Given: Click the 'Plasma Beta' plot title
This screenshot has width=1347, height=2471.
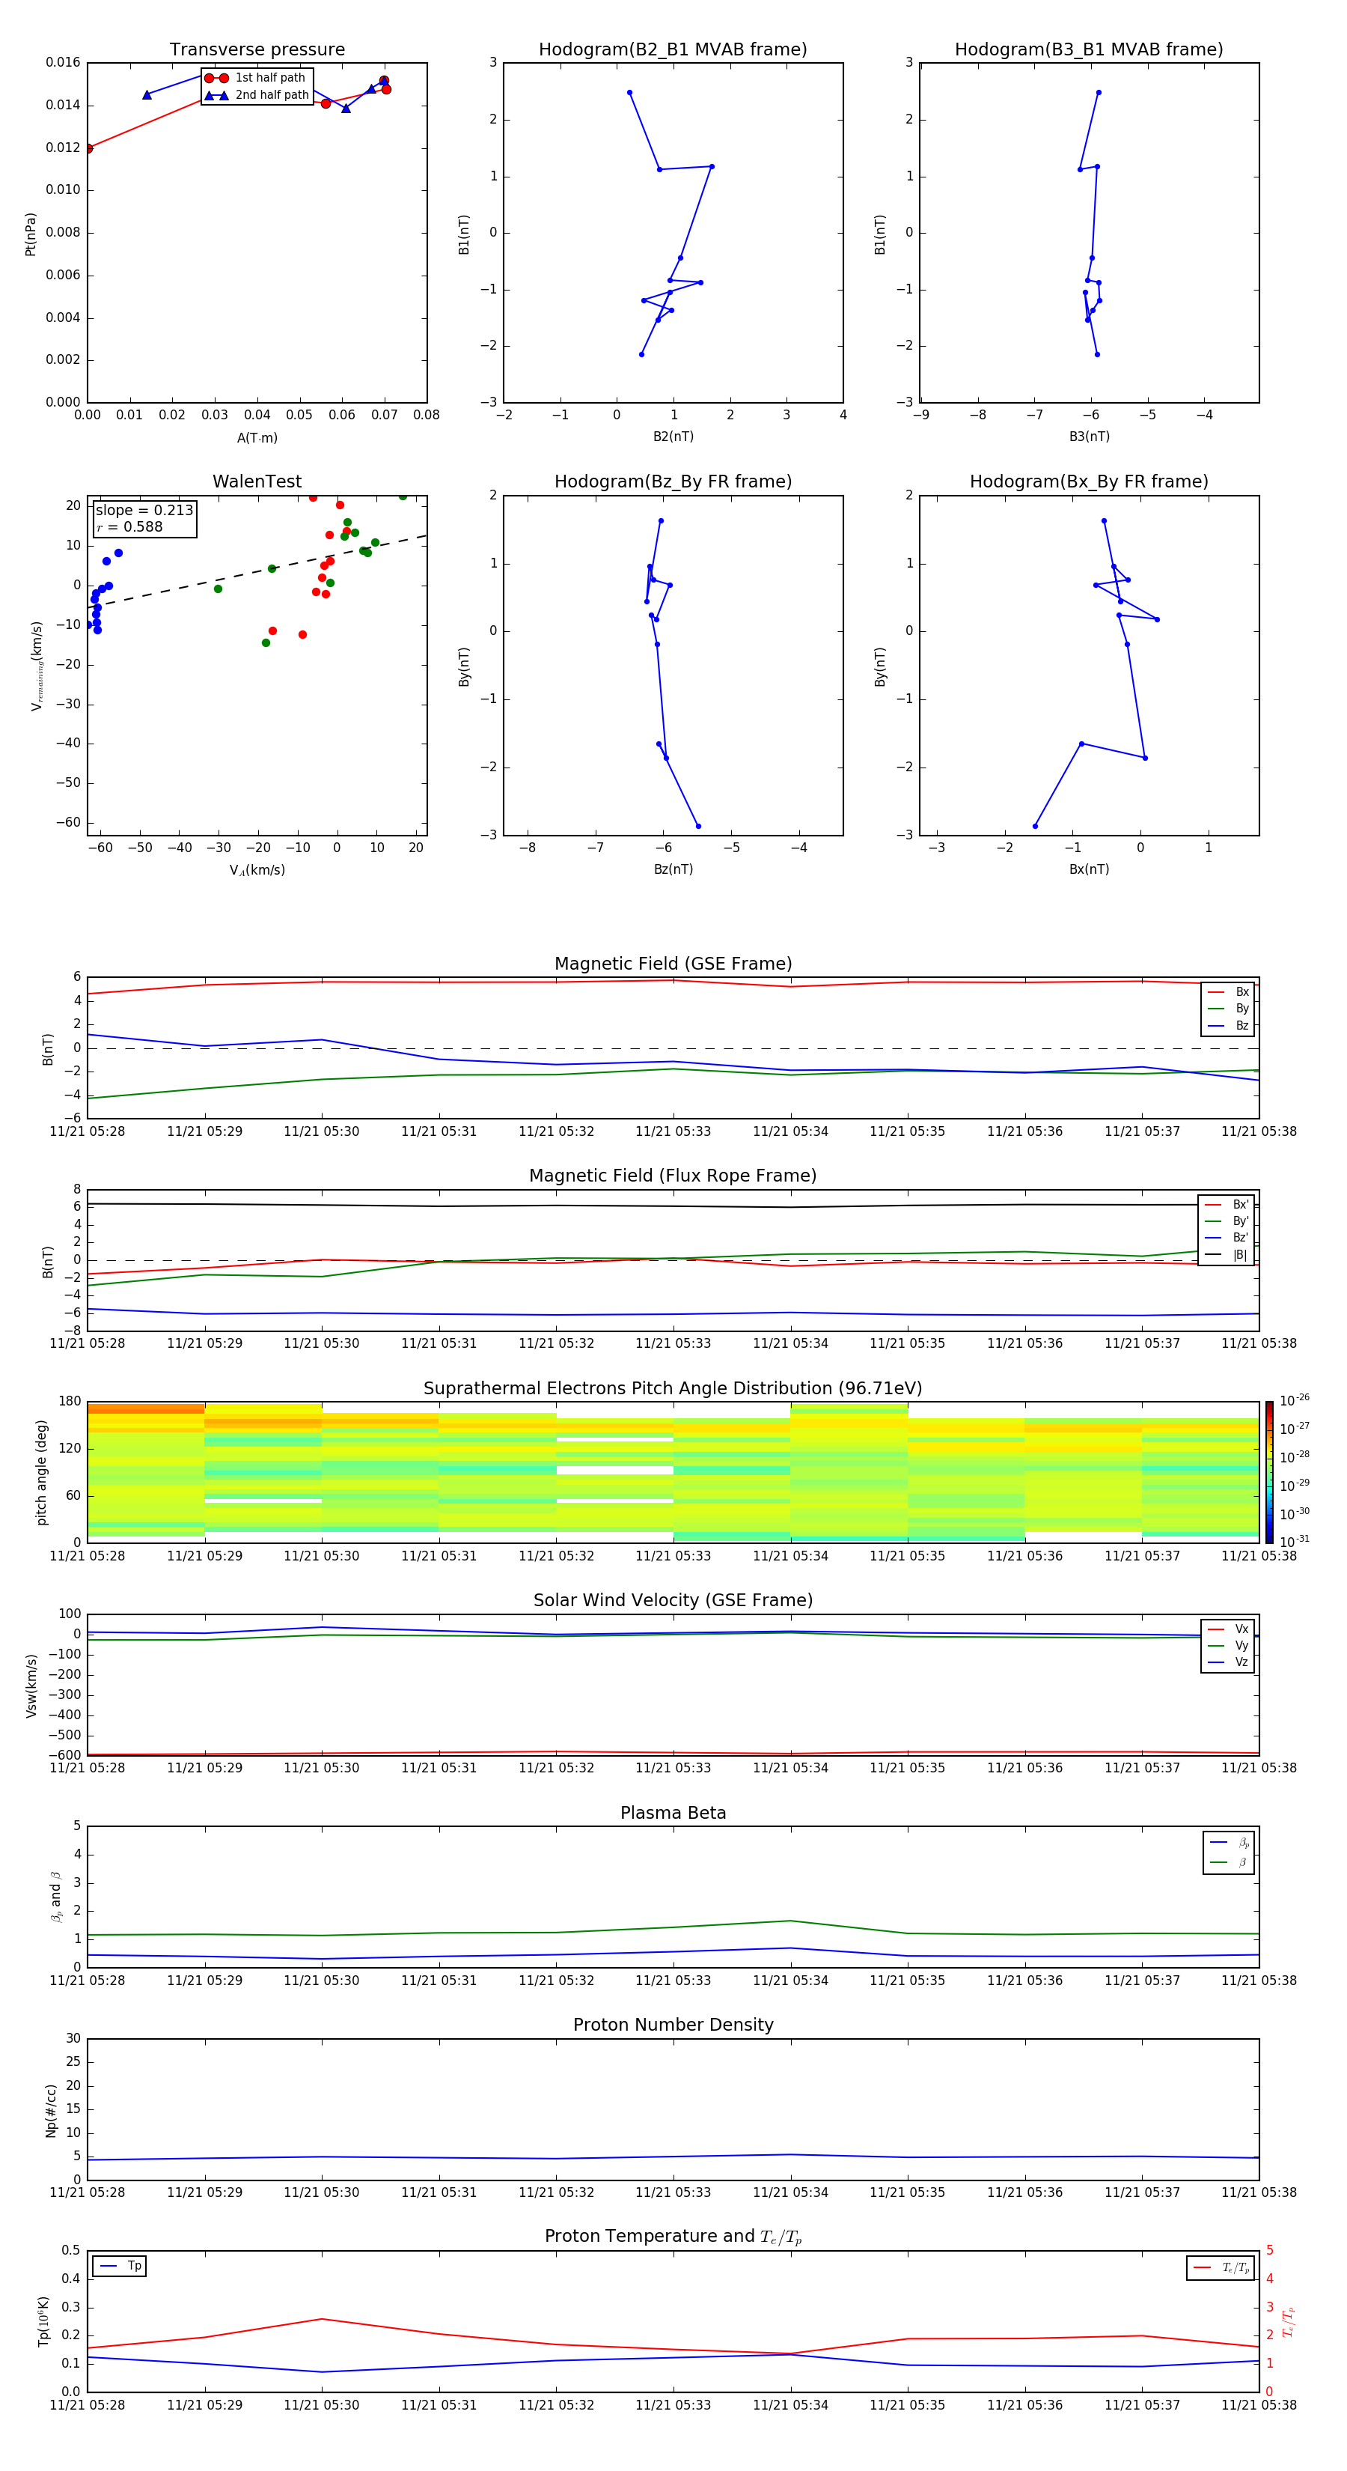Looking at the screenshot, I should [x=673, y=1814].
